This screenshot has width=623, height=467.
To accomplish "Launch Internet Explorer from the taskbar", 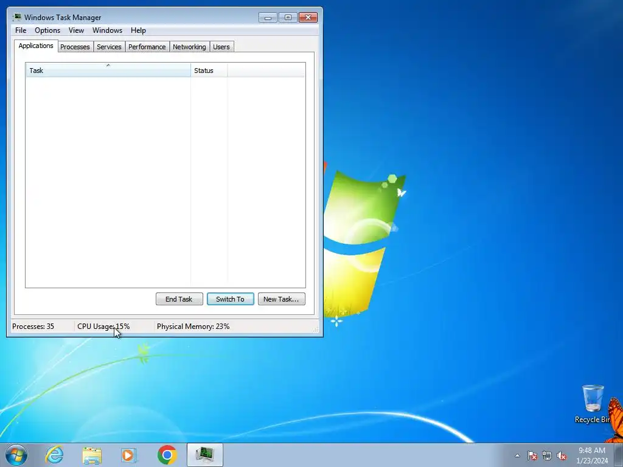I will (54, 455).
